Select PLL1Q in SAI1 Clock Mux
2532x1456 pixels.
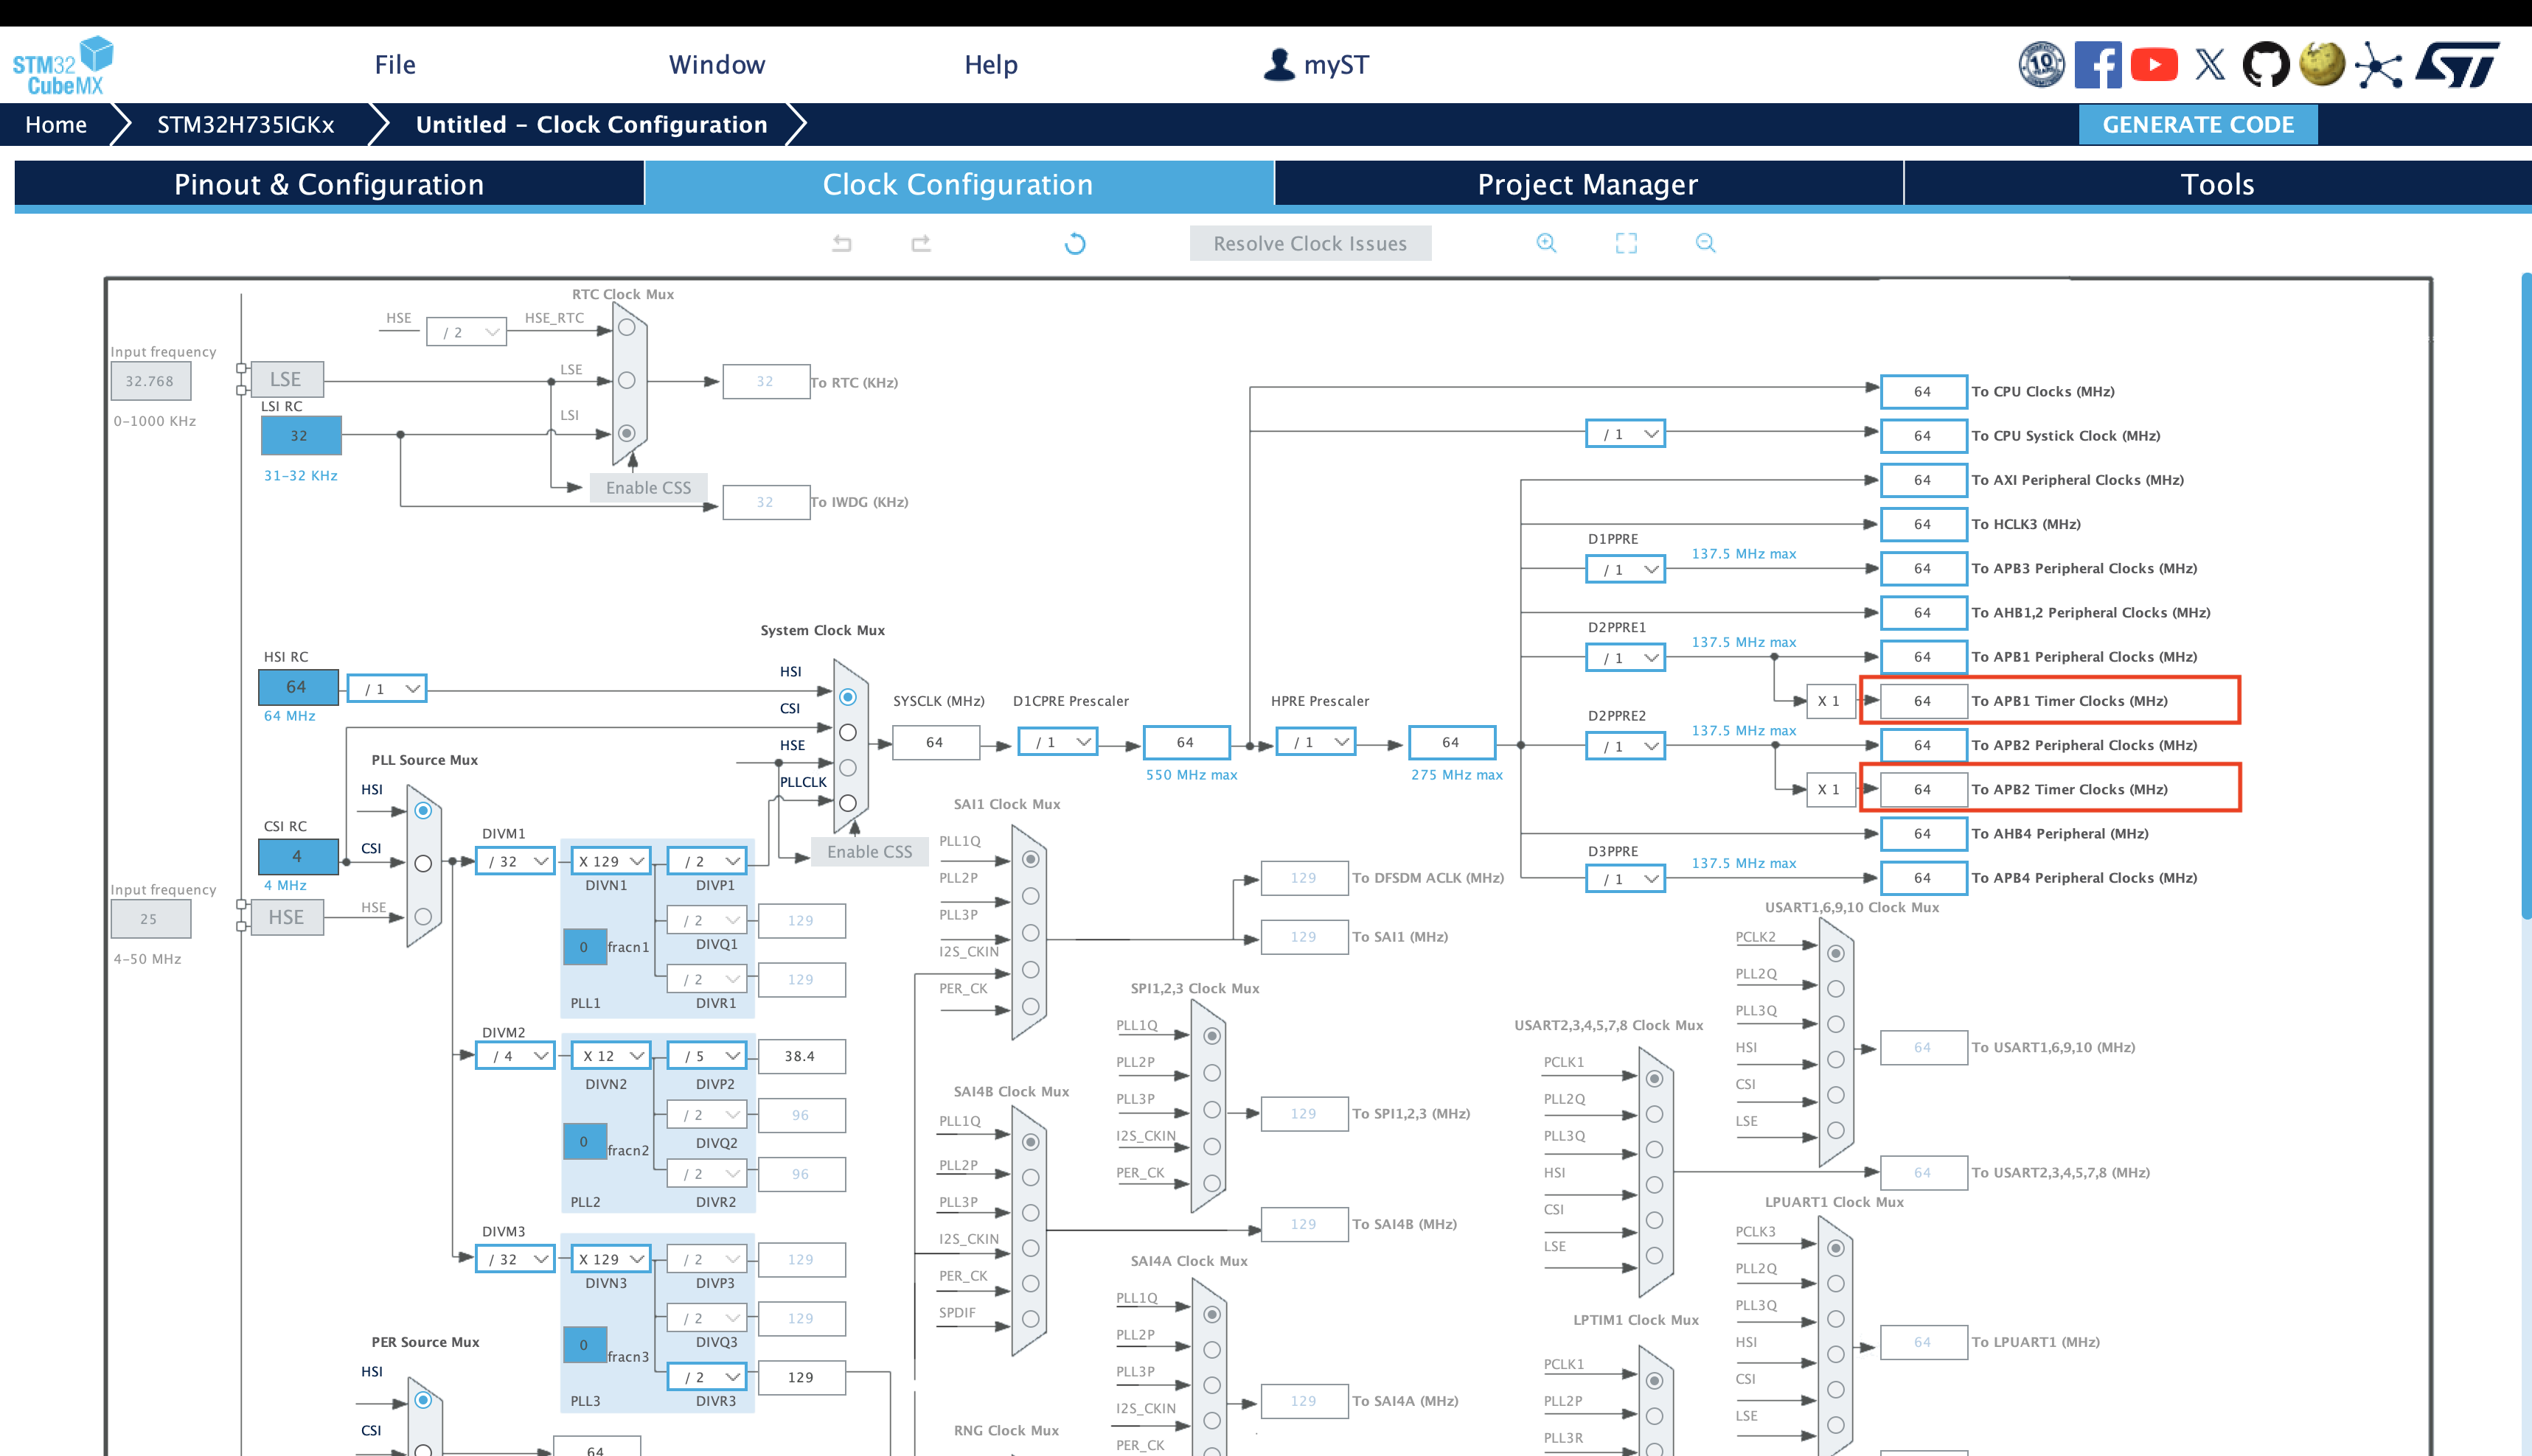tap(1030, 859)
